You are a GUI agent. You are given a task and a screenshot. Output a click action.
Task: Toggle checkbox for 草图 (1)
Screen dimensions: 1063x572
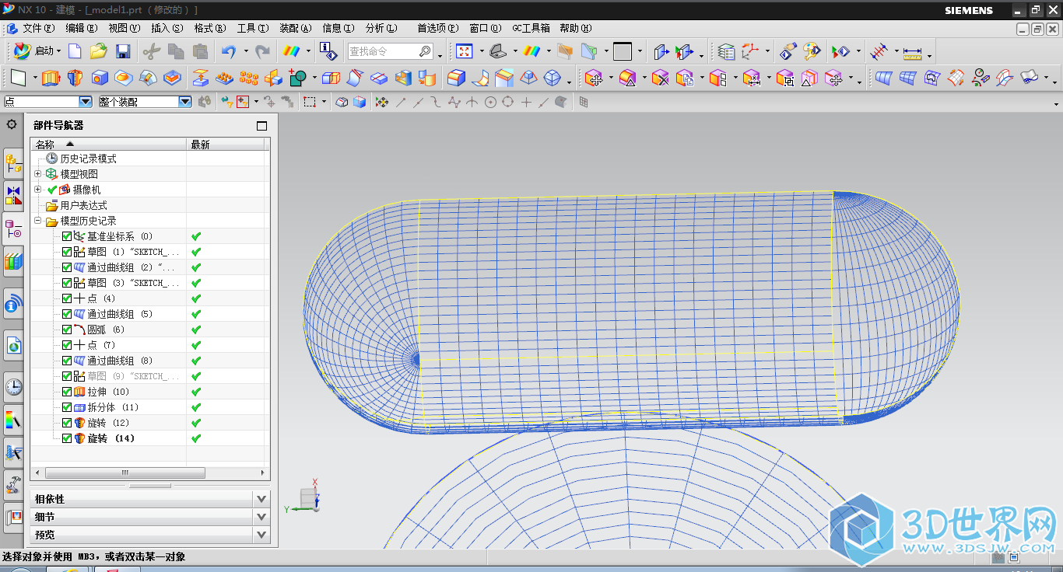(67, 252)
